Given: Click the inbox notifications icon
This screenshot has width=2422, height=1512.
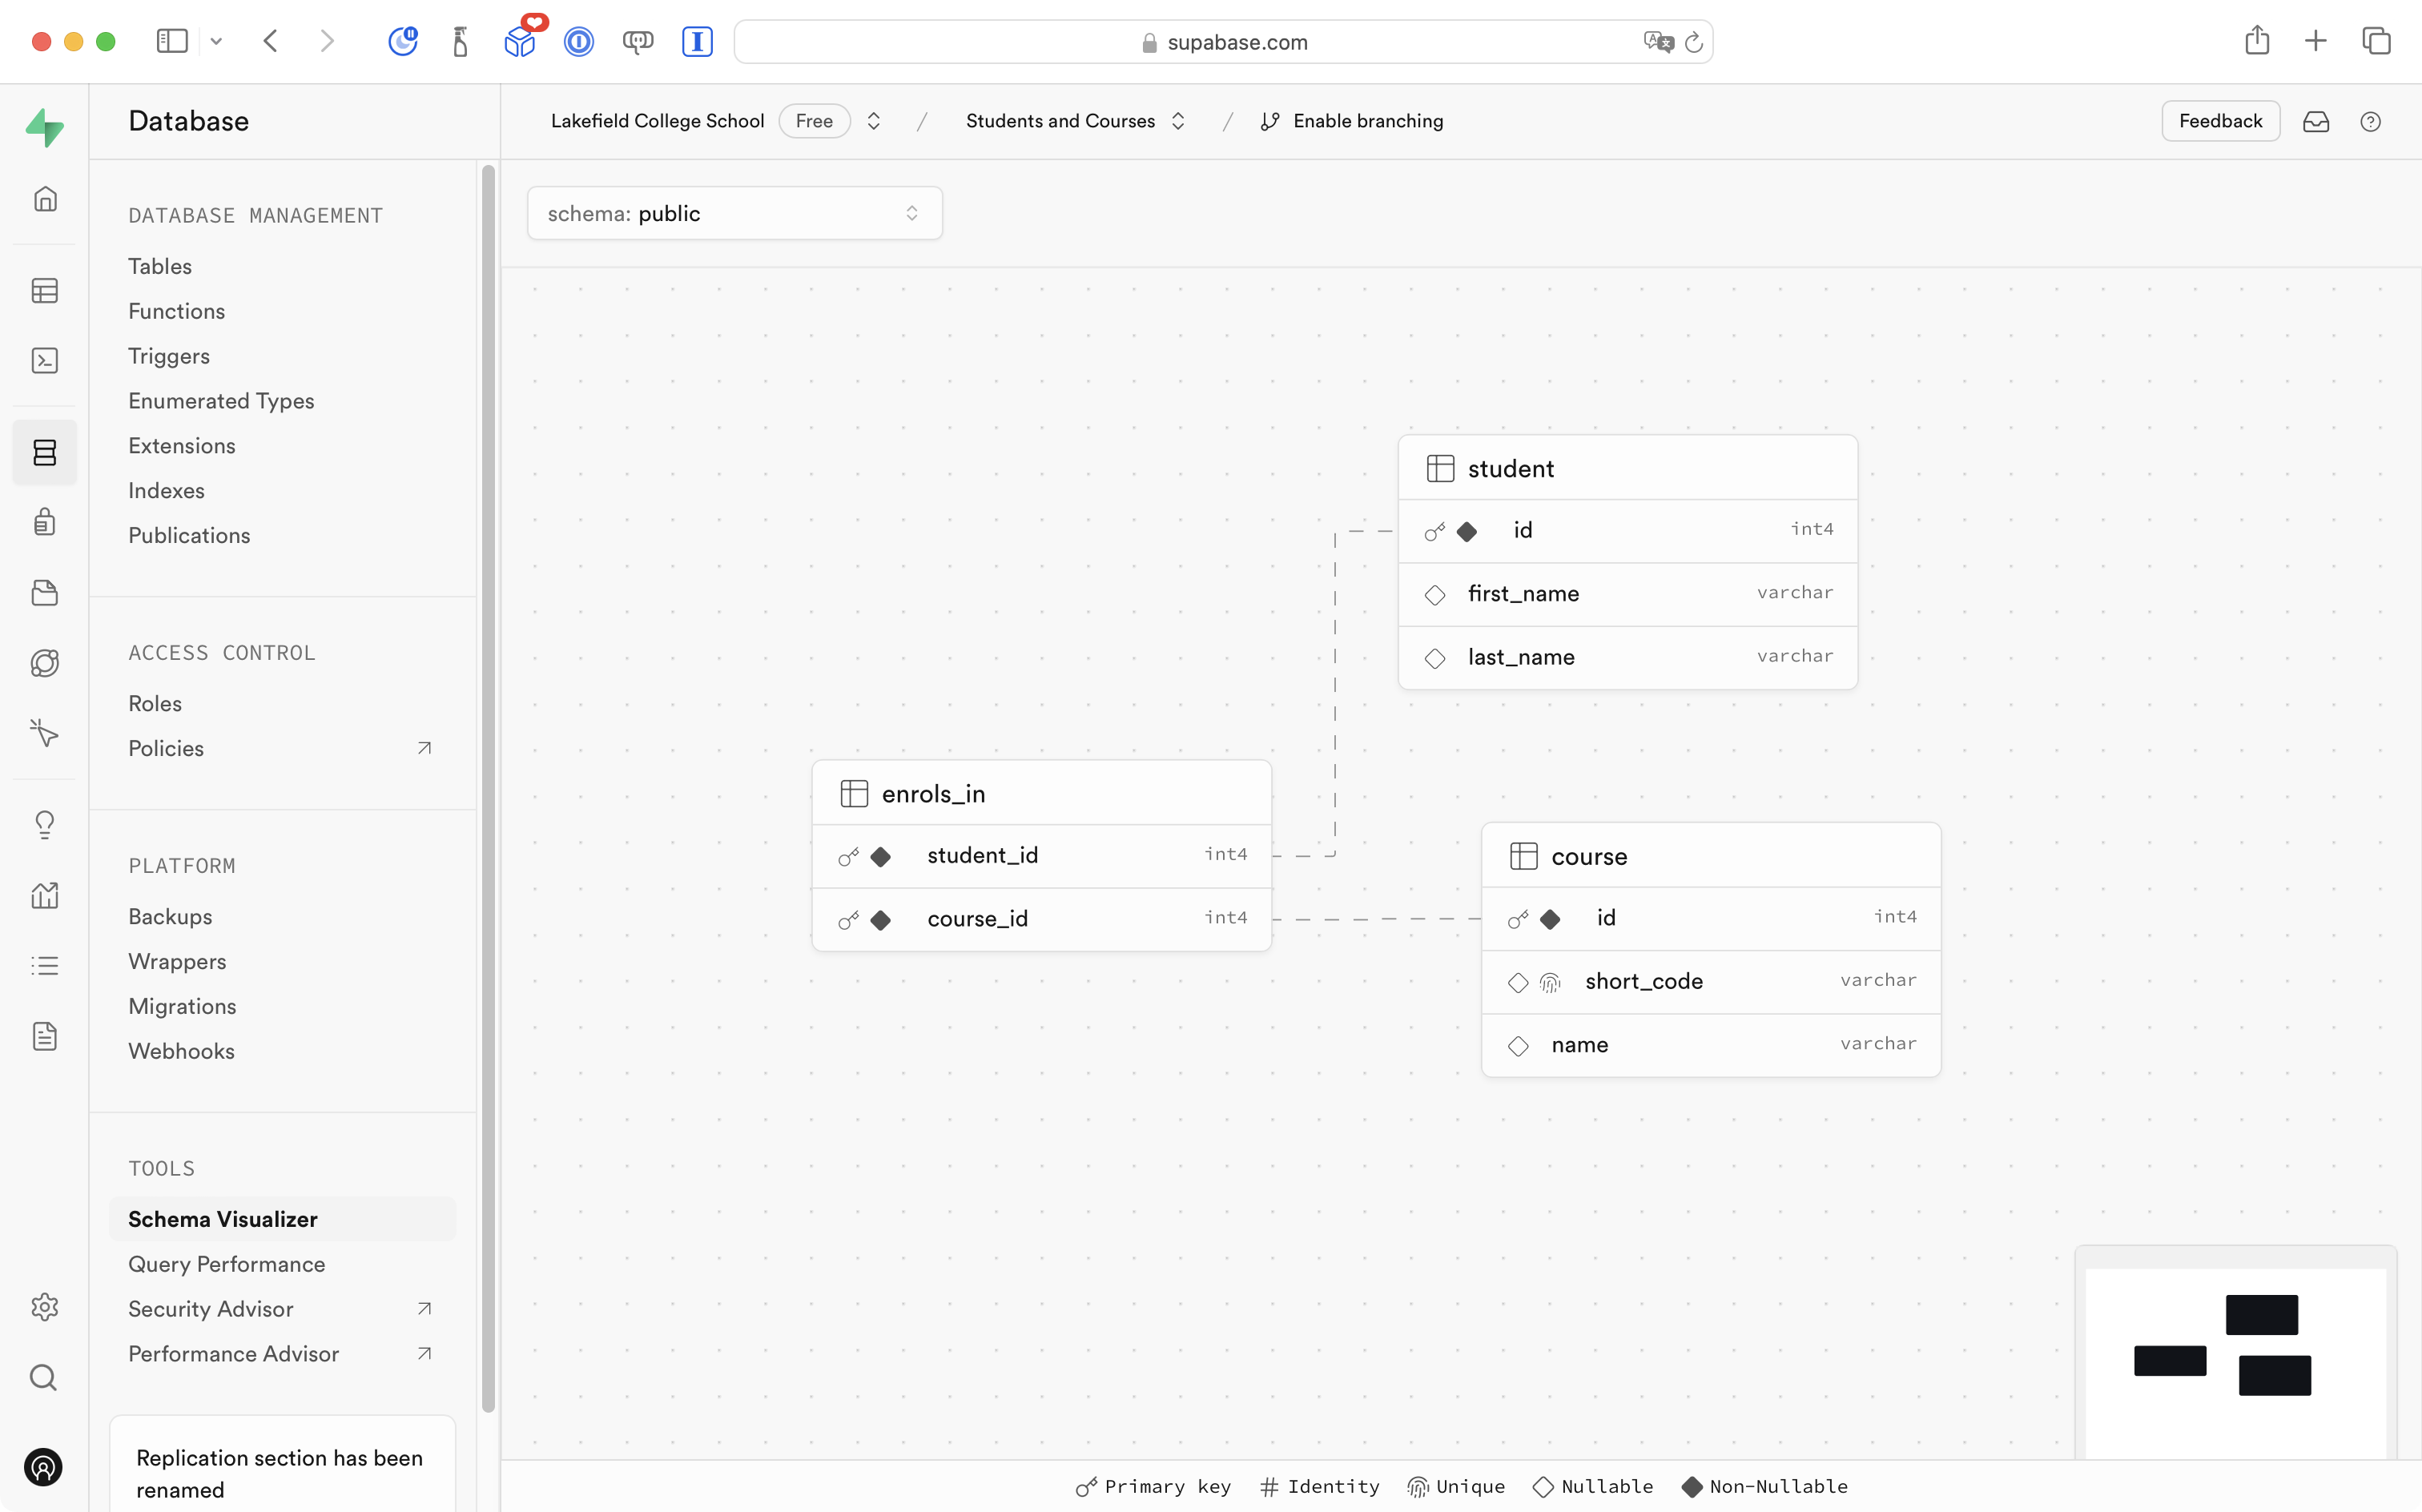Looking at the screenshot, I should click(x=2316, y=122).
